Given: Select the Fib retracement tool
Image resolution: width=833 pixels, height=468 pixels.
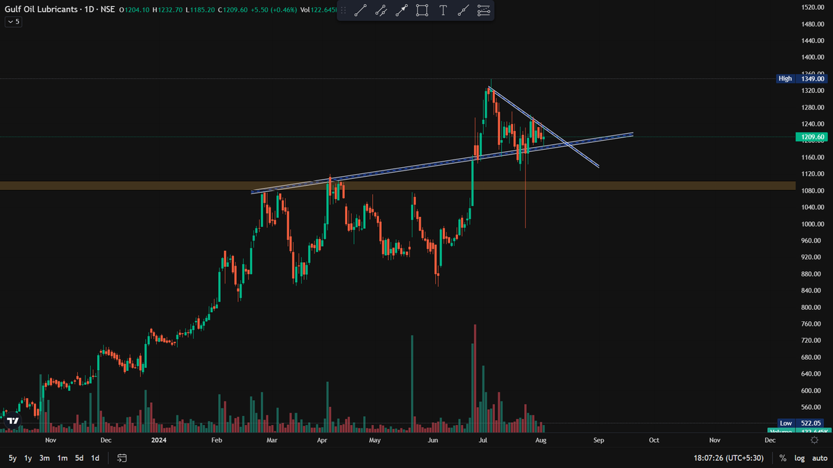Looking at the screenshot, I should 484,10.
